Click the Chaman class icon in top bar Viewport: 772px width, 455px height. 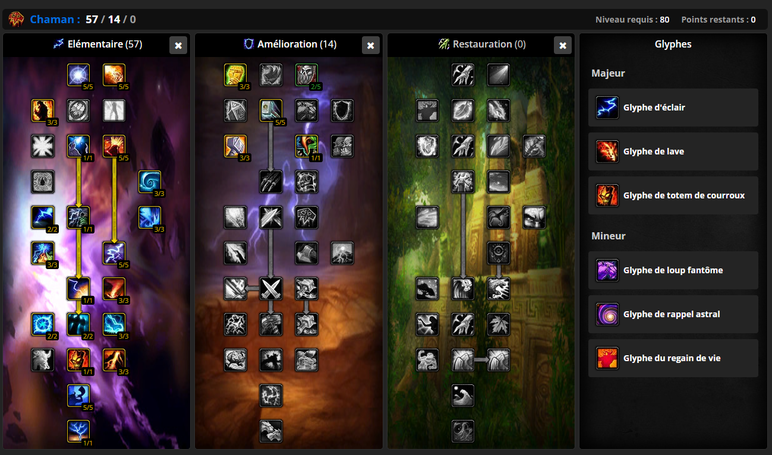(17, 20)
